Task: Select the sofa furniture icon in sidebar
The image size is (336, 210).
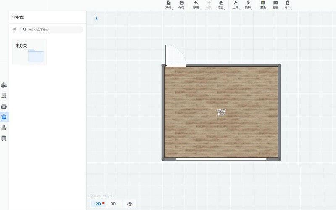Action: coord(4,106)
